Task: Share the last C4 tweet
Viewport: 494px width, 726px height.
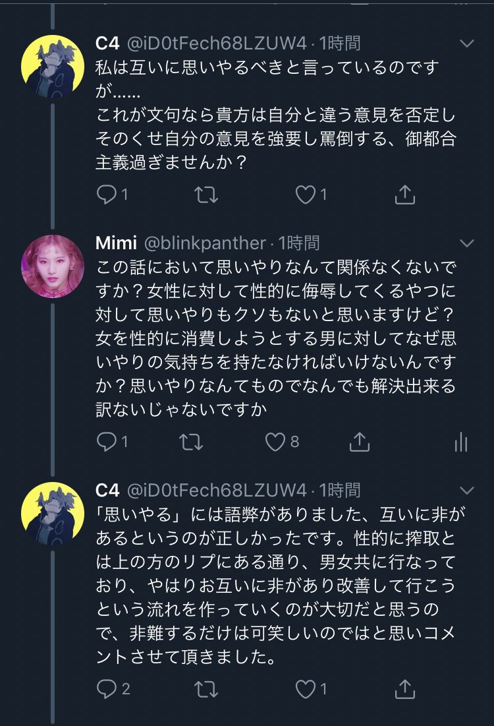Action: pos(404,689)
